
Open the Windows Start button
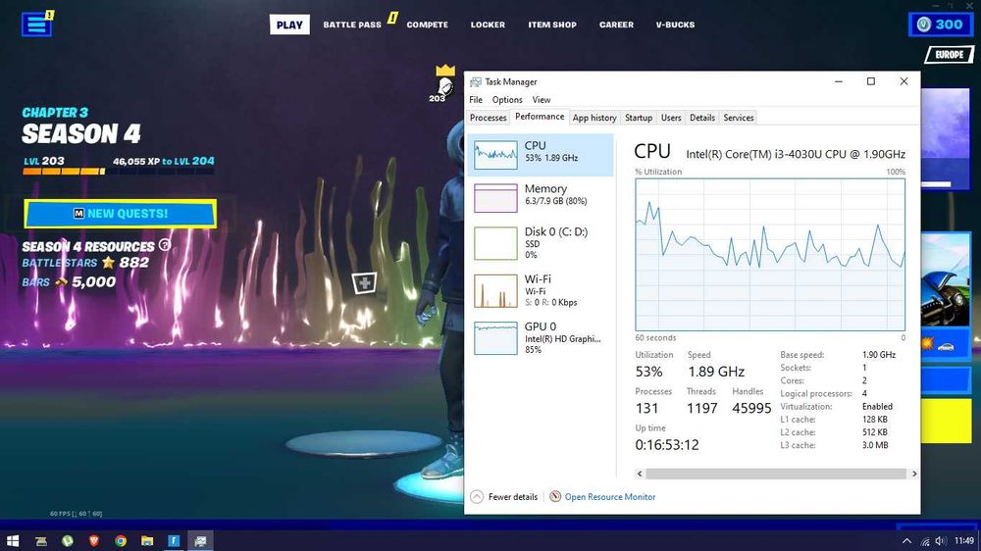point(13,541)
